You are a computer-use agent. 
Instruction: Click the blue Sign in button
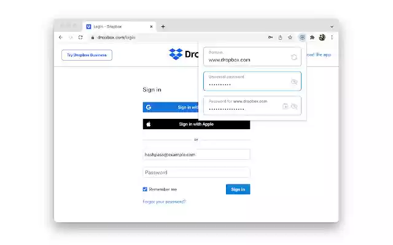pos(238,189)
